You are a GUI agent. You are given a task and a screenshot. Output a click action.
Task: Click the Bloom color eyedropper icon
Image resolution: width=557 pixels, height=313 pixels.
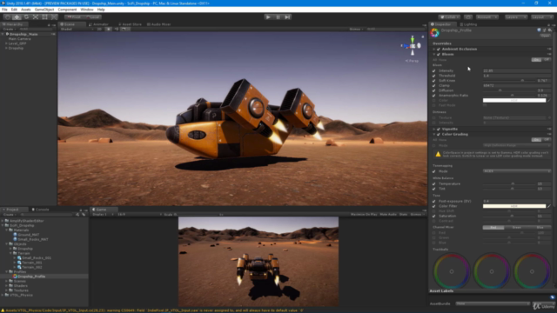coord(549,101)
